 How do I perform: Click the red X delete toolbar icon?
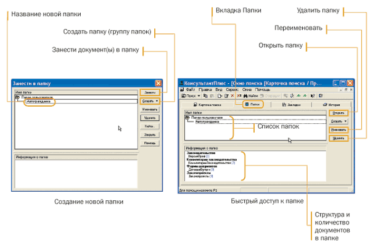(232, 96)
